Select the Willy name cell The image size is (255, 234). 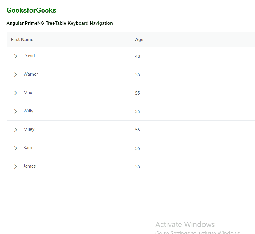click(x=28, y=111)
